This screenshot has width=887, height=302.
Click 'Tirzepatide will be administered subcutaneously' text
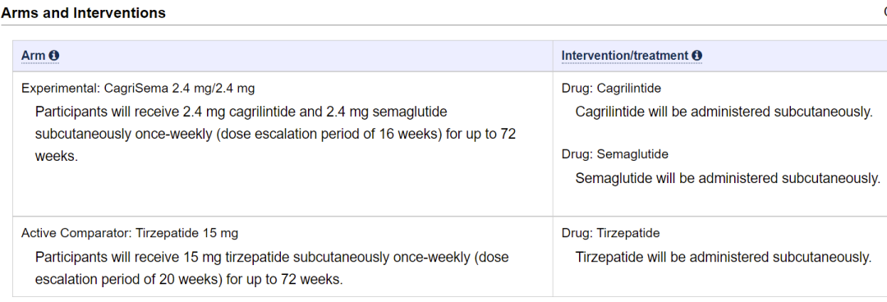[x=724, y=258]
